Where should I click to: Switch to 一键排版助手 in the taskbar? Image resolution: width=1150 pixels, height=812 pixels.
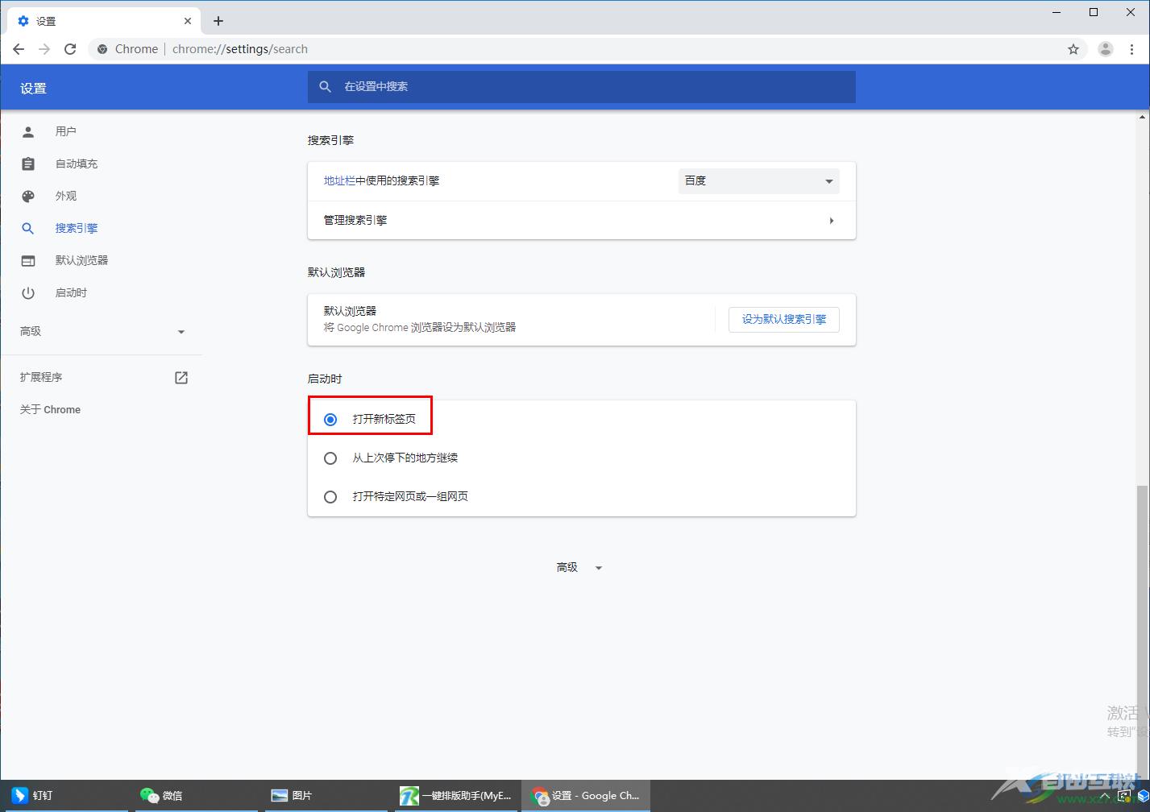(x=457, y=795)
